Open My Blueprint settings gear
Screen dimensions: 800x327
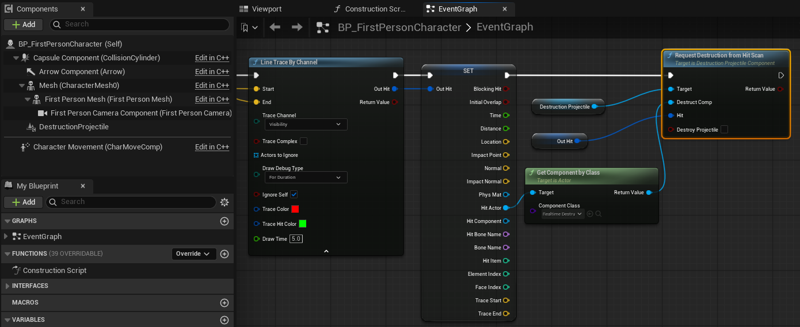tap(224, 202)
